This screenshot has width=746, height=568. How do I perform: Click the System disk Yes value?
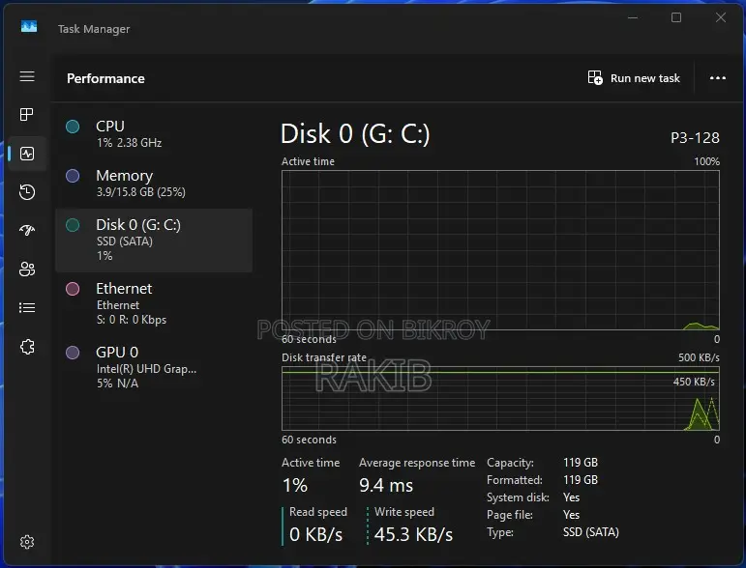click(572, 497)
